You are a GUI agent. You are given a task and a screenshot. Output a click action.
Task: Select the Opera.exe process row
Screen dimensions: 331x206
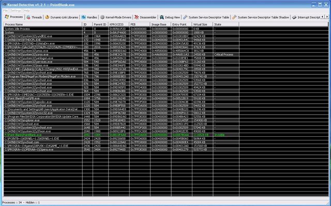pyautogui.click(x=122, y=149)
